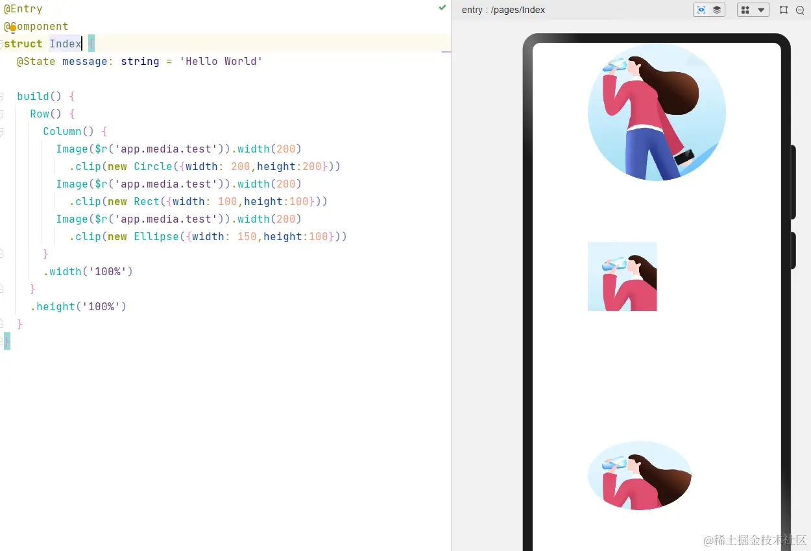Click the value 150 in Ellipse width
811x551 pixels.
247,237
